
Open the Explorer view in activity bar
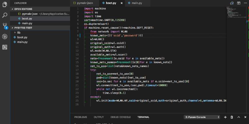click(x=5, y=4)
